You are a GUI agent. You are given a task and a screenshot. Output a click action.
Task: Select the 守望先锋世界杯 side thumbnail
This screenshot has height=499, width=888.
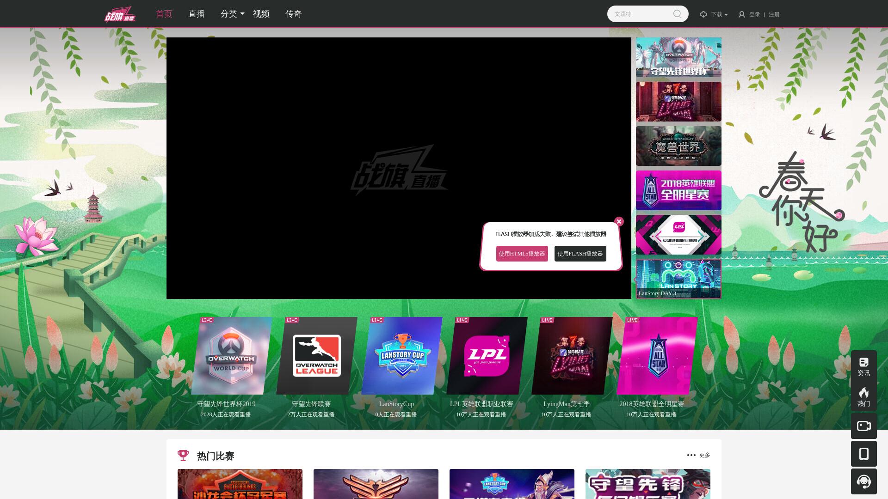[x=678, y=57]
